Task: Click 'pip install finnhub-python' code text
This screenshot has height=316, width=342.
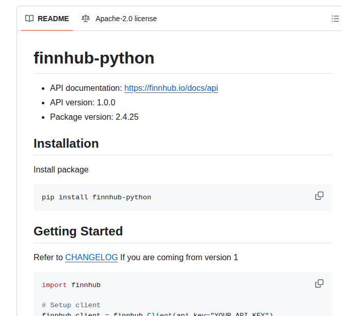Action: (x=96, y=197)
